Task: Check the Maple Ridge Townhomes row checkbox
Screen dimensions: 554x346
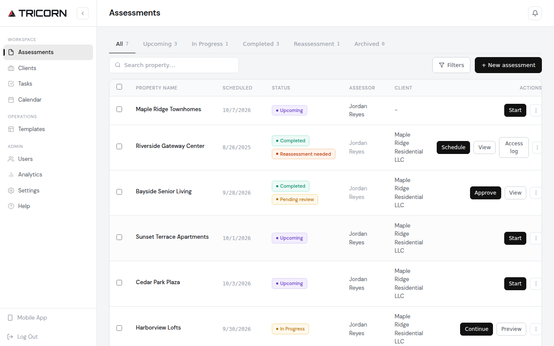Action: point(119,109)
